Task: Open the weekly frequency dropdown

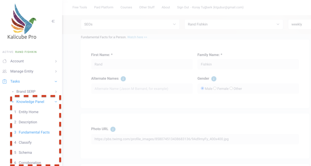Action: click(299, 24)
